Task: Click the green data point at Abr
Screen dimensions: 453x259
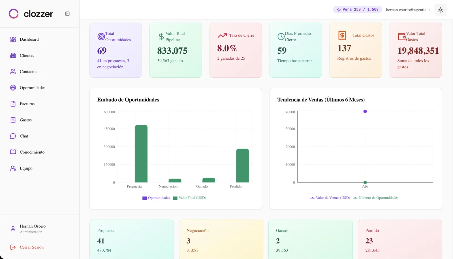Action: (x=365, y=182)
